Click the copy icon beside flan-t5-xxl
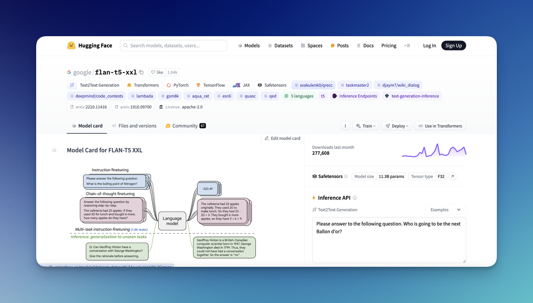 pyautogui.click(x=141, y=72)
